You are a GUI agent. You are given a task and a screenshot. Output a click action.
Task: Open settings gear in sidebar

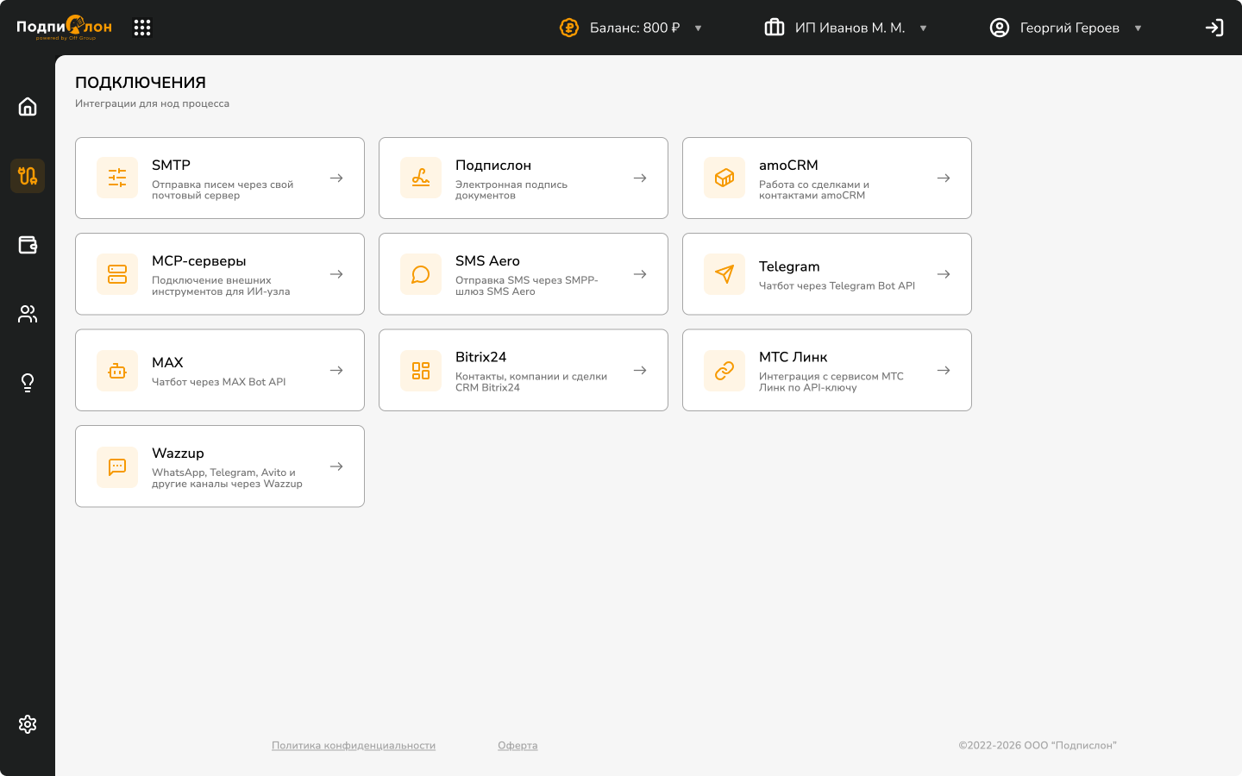28,724
